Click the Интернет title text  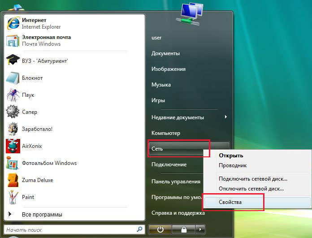point(34,20)
